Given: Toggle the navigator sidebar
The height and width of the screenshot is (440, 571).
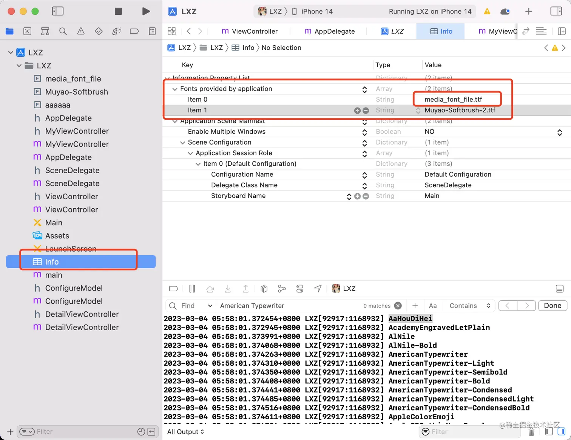Looking at the screenshot, I should (x=57, y=11).
